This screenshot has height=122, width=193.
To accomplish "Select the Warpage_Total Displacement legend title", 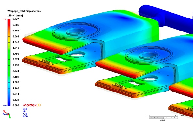I will pyautogui.click(x=24, y=11).
